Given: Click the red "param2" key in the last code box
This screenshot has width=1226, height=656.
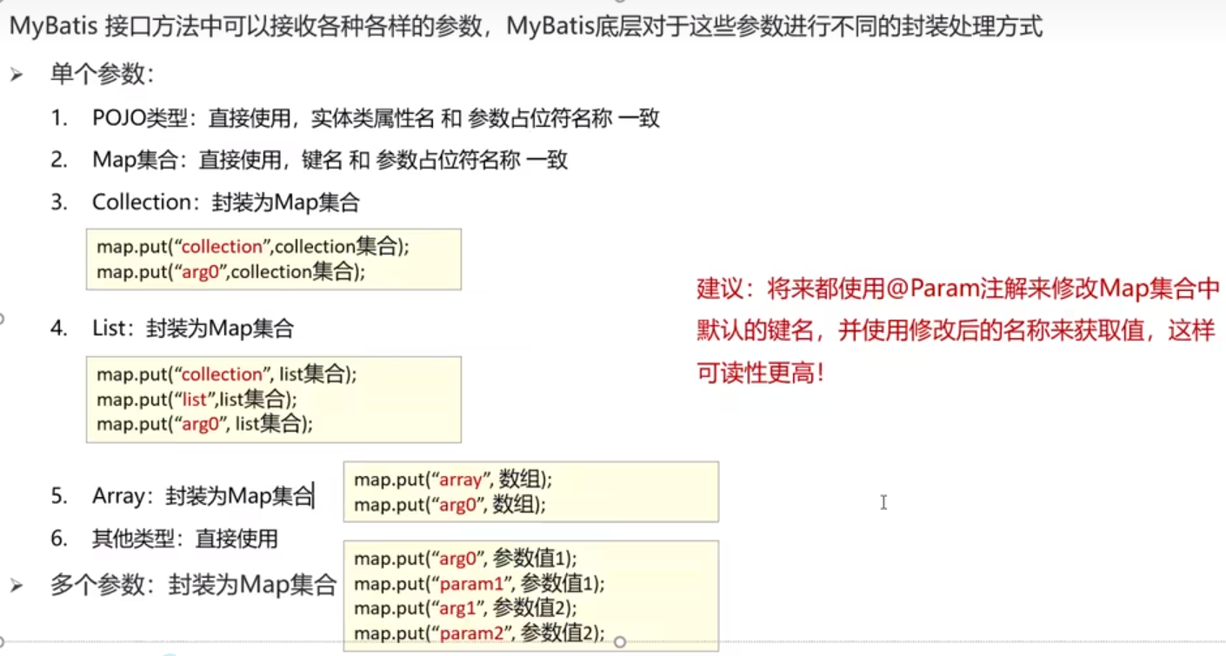Looking at the screenshot, I should [472, 633].
